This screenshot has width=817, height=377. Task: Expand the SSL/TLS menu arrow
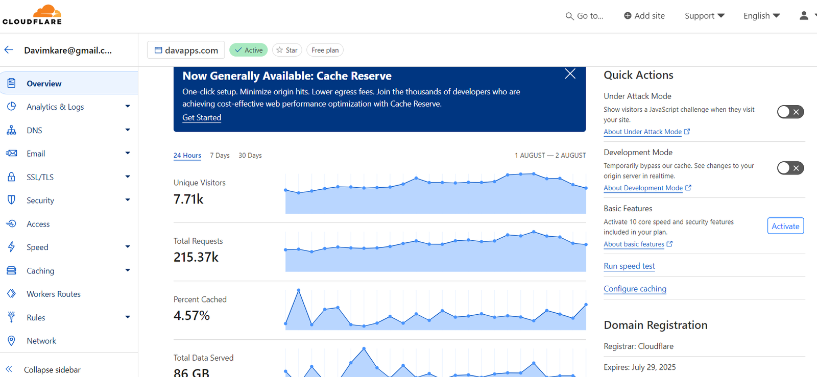point(128,177)
